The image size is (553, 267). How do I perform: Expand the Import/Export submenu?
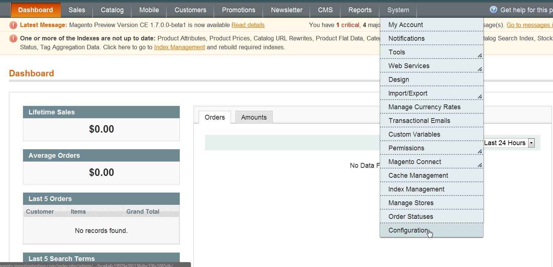point(479,97)
